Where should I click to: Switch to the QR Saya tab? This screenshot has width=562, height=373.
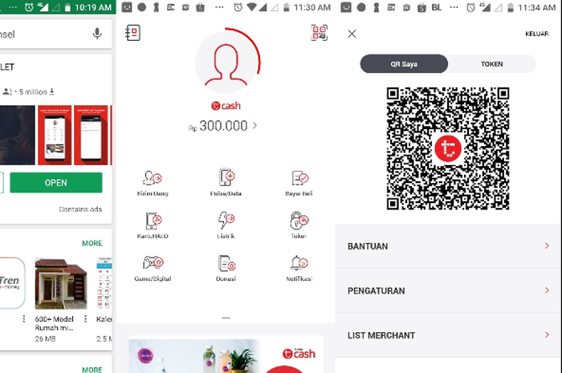point(404,64)
